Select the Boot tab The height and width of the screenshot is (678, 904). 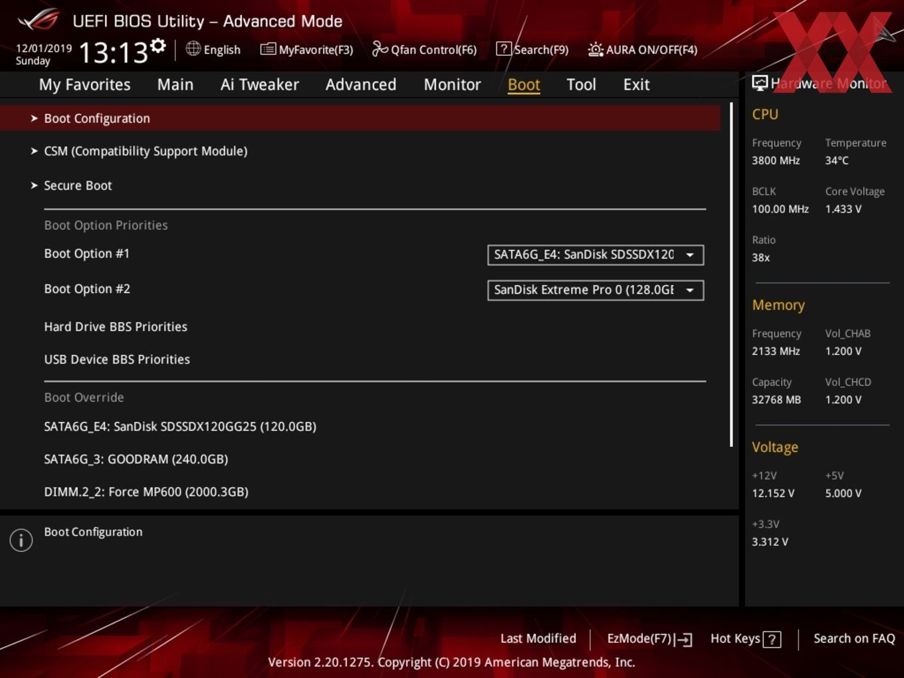[x=524, y=84]
